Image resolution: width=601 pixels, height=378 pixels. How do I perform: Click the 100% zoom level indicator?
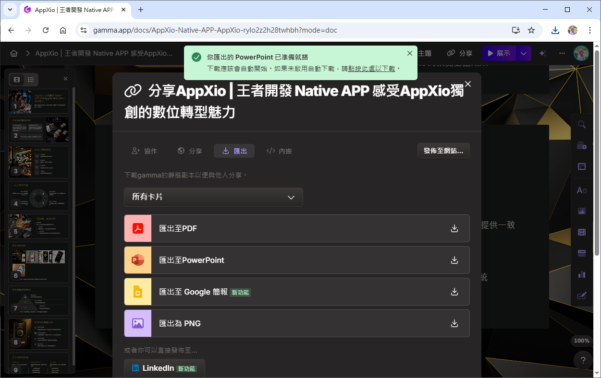point(581,341)
